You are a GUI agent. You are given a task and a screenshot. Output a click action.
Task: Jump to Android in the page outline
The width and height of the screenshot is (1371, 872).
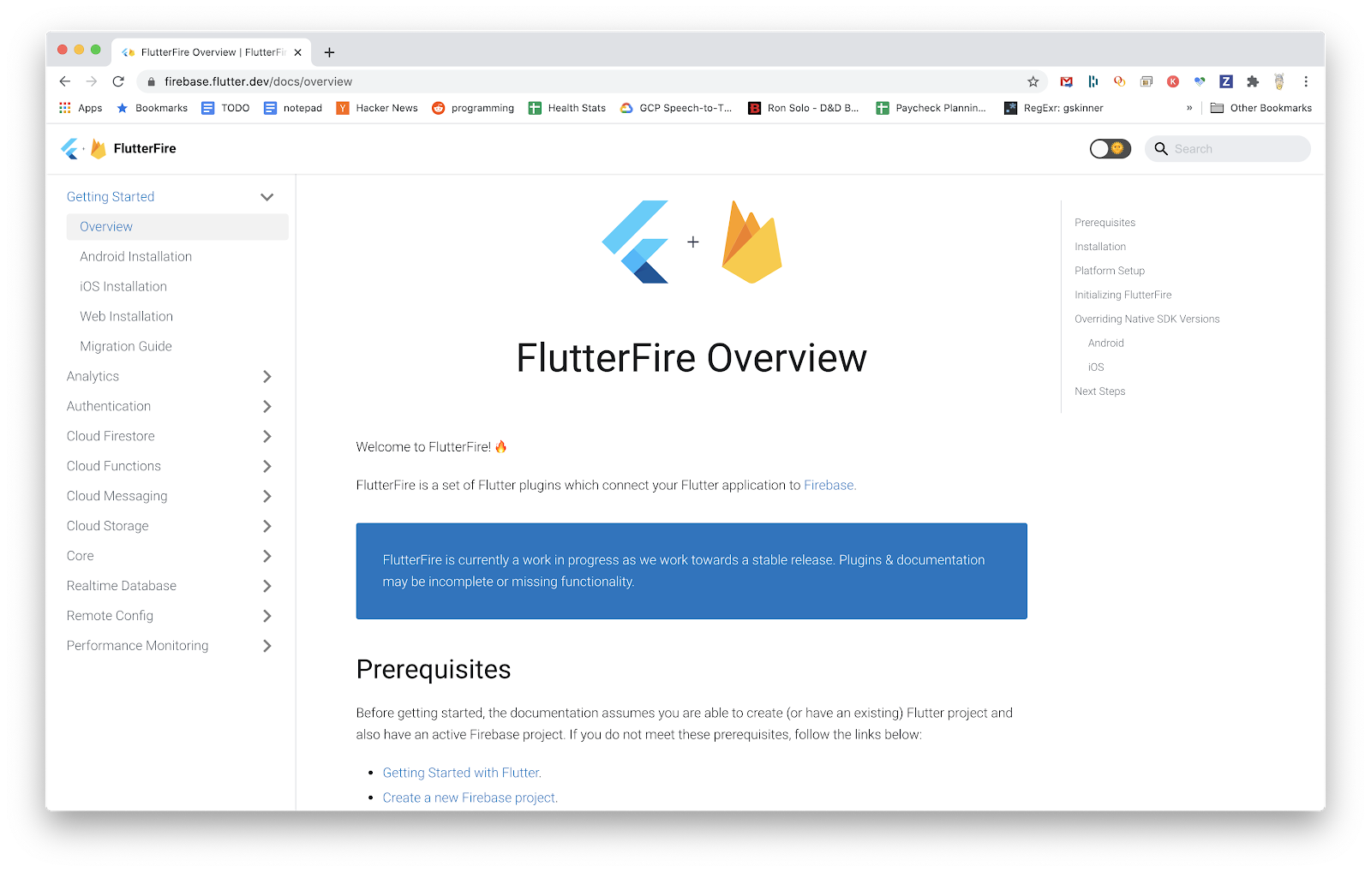[1105, 343]
